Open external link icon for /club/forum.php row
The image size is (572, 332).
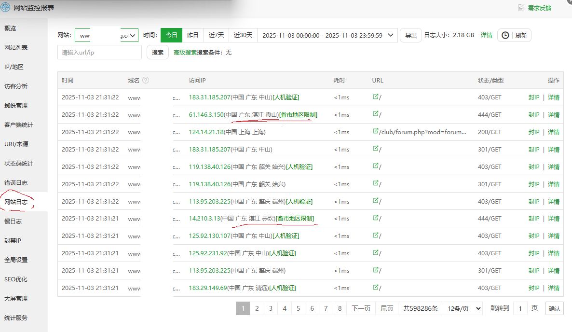pos(375,132)
